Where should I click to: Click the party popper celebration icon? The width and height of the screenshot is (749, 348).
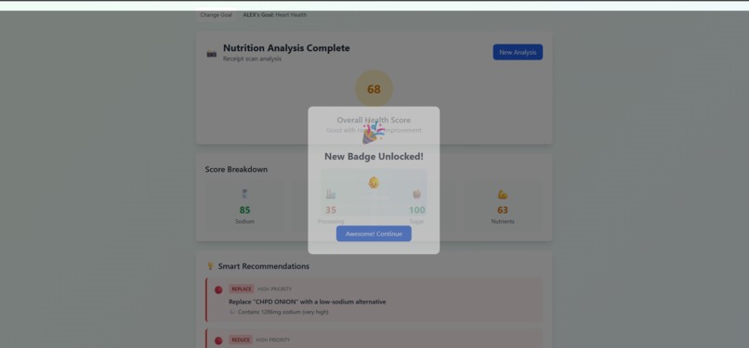click(x=373, y=133)
